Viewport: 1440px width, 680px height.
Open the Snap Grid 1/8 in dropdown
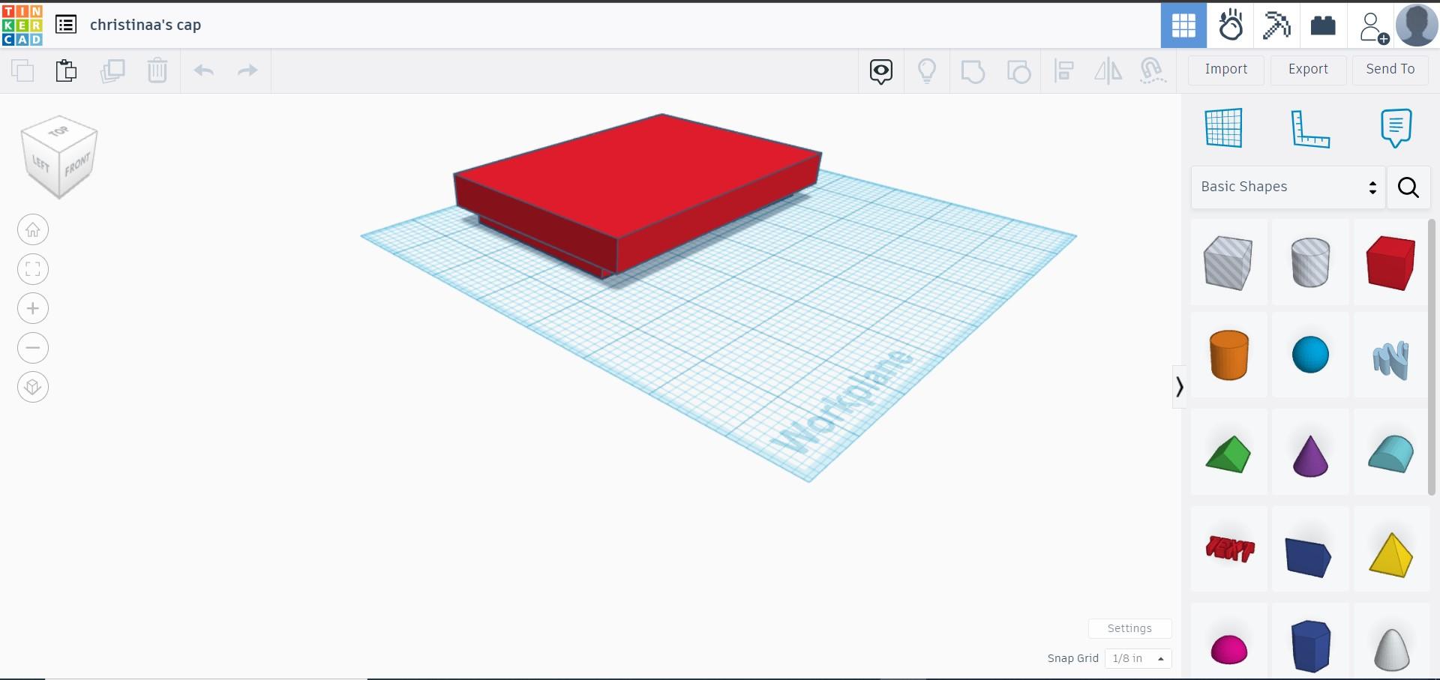point(1138,658)
